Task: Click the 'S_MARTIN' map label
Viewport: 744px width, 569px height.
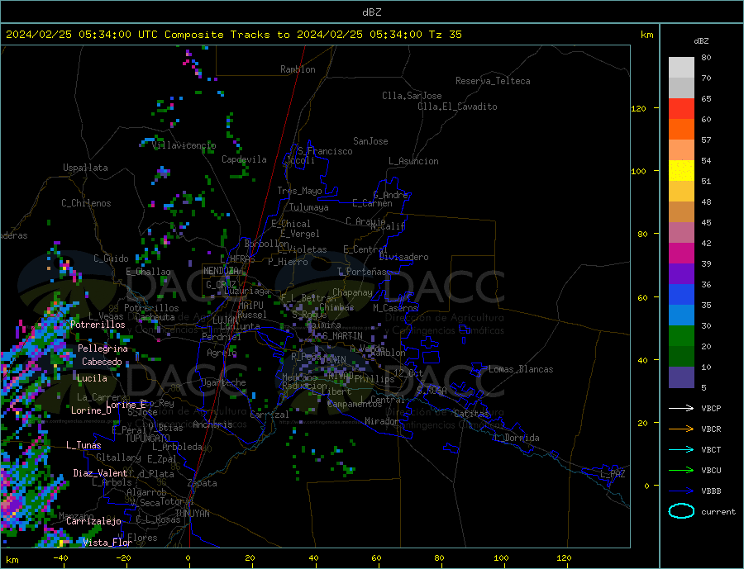Action: point(342,336)
